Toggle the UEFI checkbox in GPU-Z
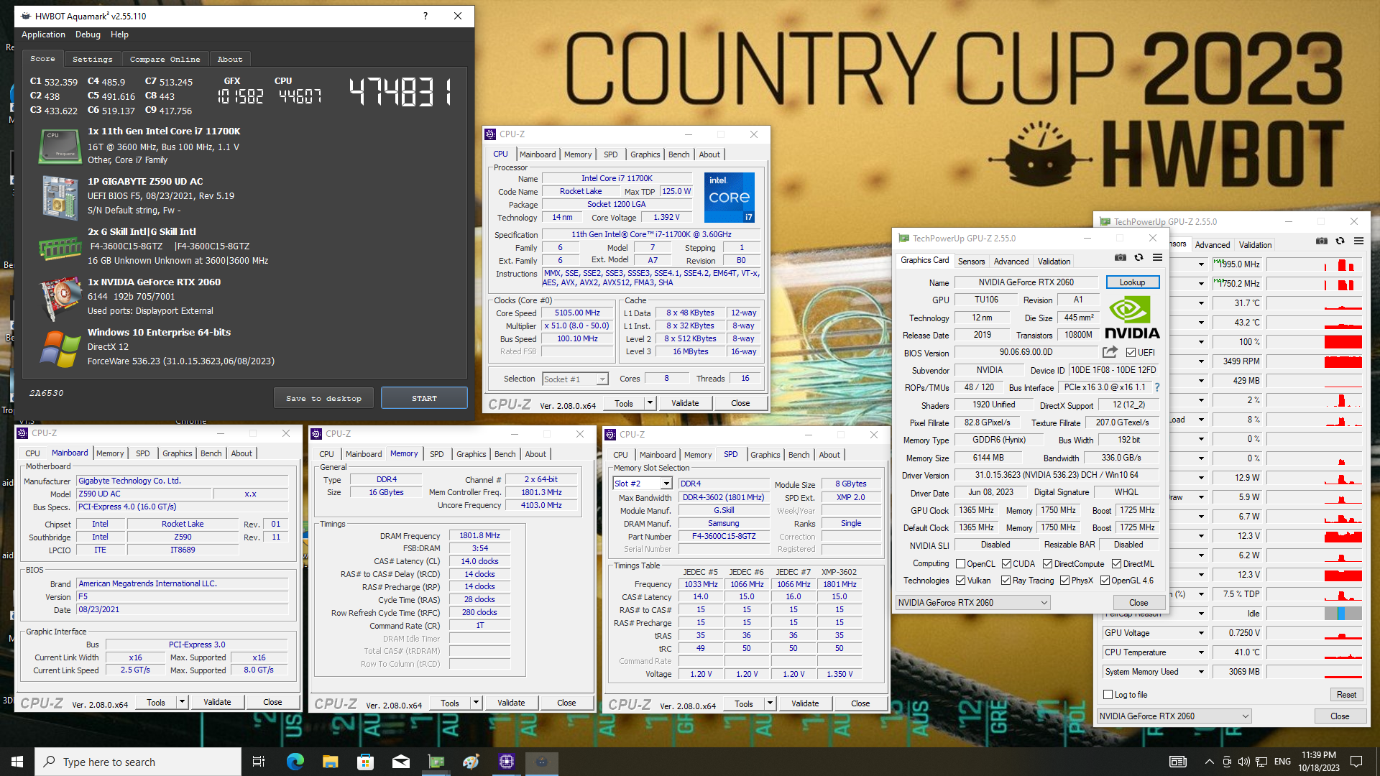The height and width of the screenshot is (776, 1380). pos(1131,353)
